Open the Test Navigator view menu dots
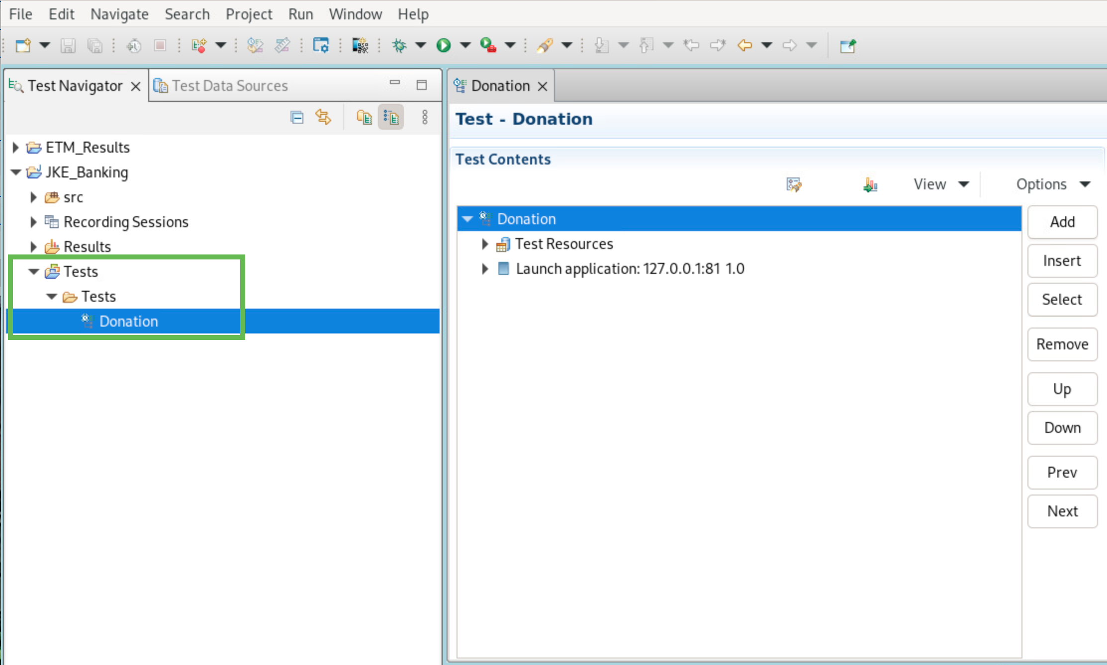Viewport: 1107px width, 665px height. click(x=425, y=117)
